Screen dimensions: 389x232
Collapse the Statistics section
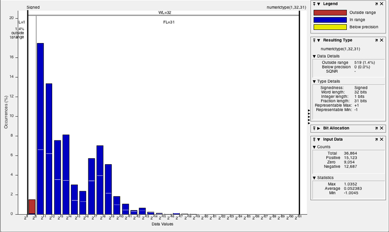pos(314,178)
